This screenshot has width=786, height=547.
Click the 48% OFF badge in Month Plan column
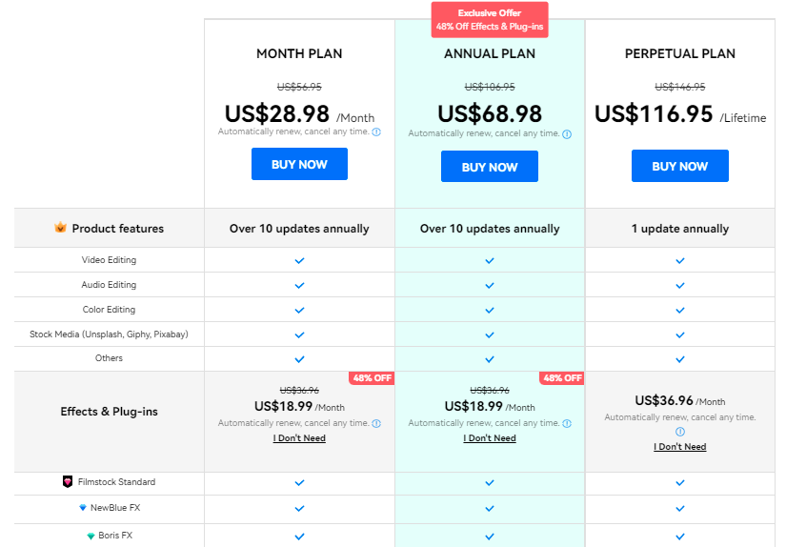click(x=372, y=378)
